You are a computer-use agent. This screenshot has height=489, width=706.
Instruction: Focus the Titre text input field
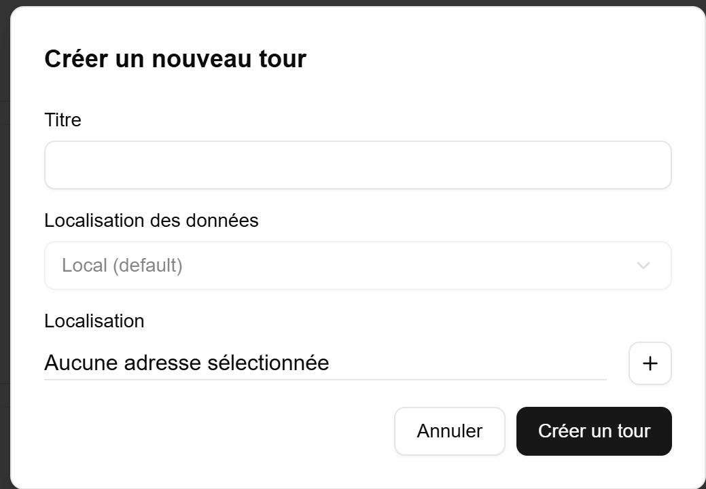point(358,165)
